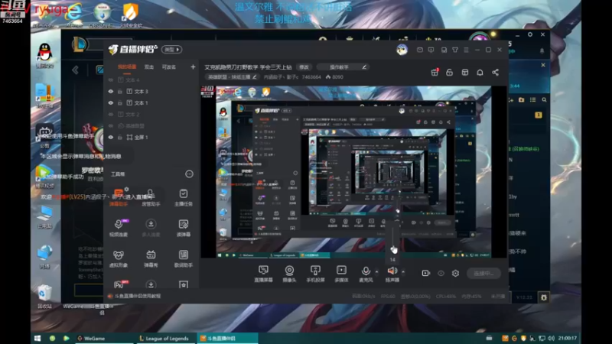Screen dimensions: 612x344
Task: Toggle the lock icon on the 全屏 1 layer
Action: [x=120, y=138]
